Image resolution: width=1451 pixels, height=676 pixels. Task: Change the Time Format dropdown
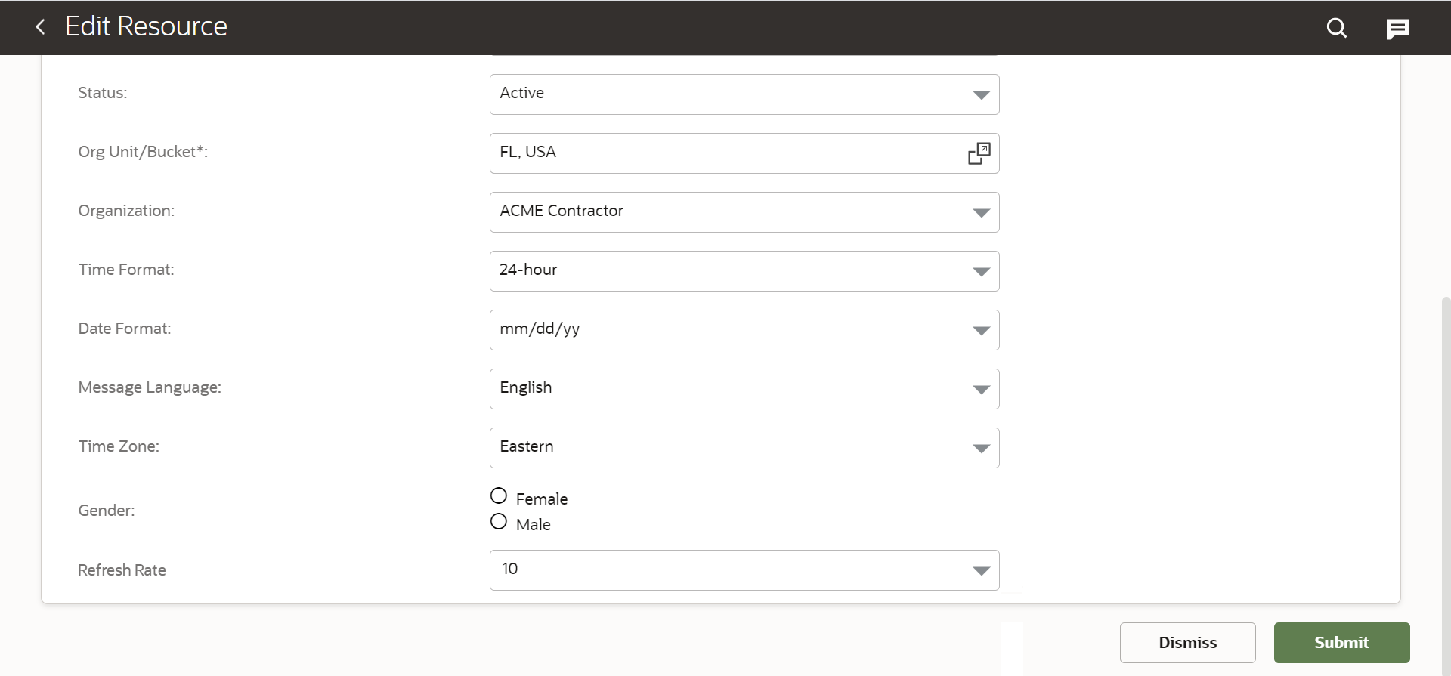coord(744,271)
